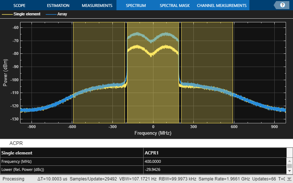The image size is (293, 183).
Task: Click the Frequency (MHz) axis label
Action: [153, 133]
